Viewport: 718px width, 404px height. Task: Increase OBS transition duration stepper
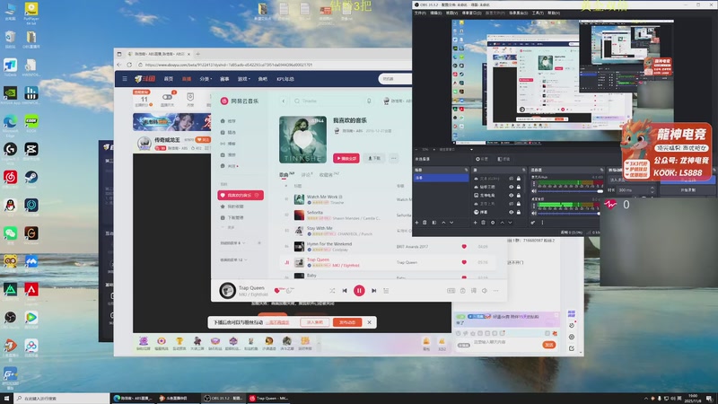(x=652, y=189)
